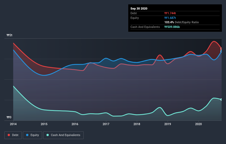The image size is (226, 144).
Task: Click the 2016 x-axis label
Action: pyautogui.click(x=75, y=124)
